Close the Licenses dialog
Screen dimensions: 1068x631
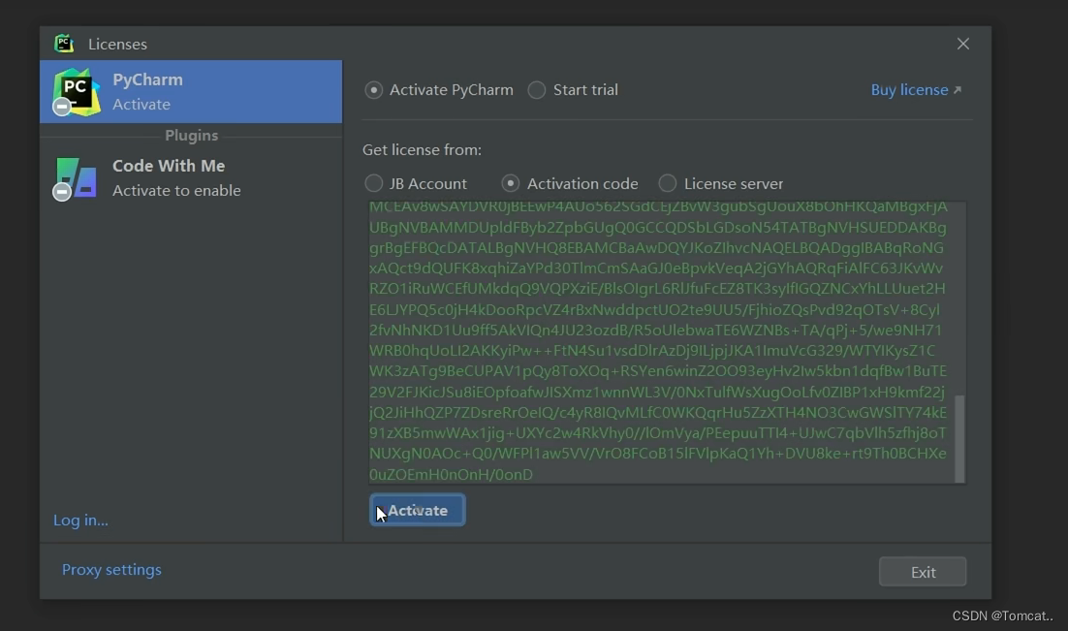(x=962, y=43)
